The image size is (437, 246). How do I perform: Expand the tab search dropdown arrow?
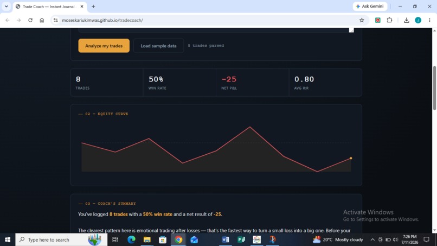tap(6, 7)
